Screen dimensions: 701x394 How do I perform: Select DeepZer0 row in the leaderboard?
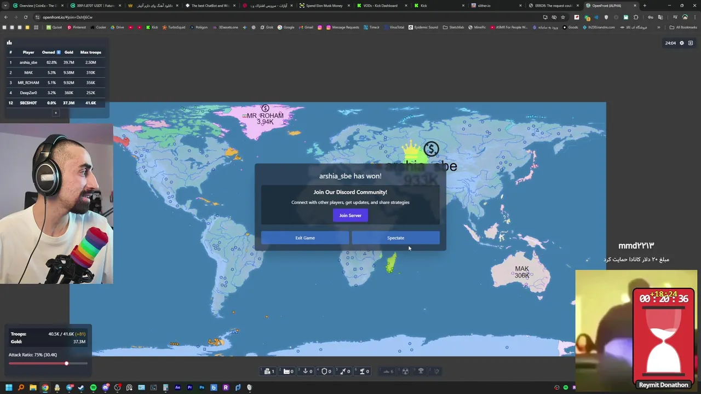click(x=55, y=92)
